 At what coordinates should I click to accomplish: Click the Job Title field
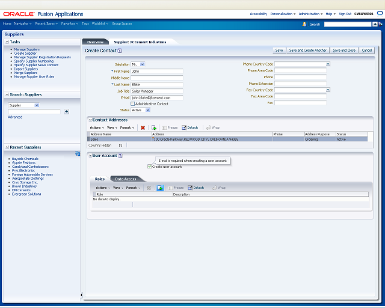point(157,91)
